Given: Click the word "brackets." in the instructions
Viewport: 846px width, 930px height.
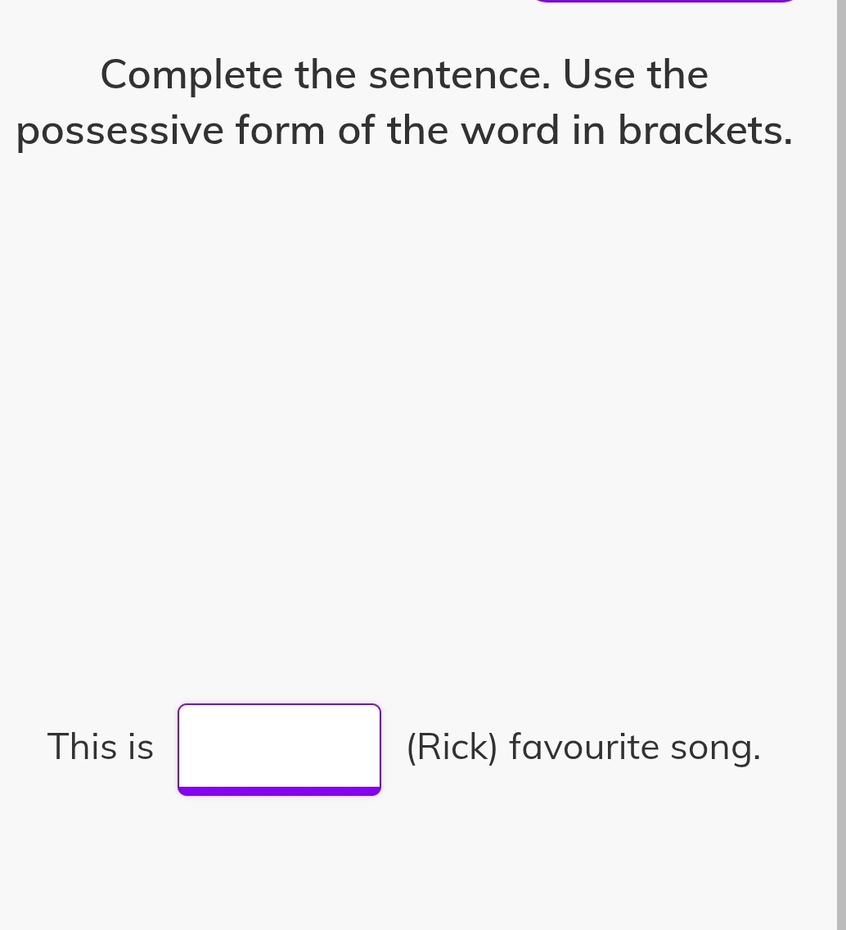Looking at the screenshot, I should point(705,131).
